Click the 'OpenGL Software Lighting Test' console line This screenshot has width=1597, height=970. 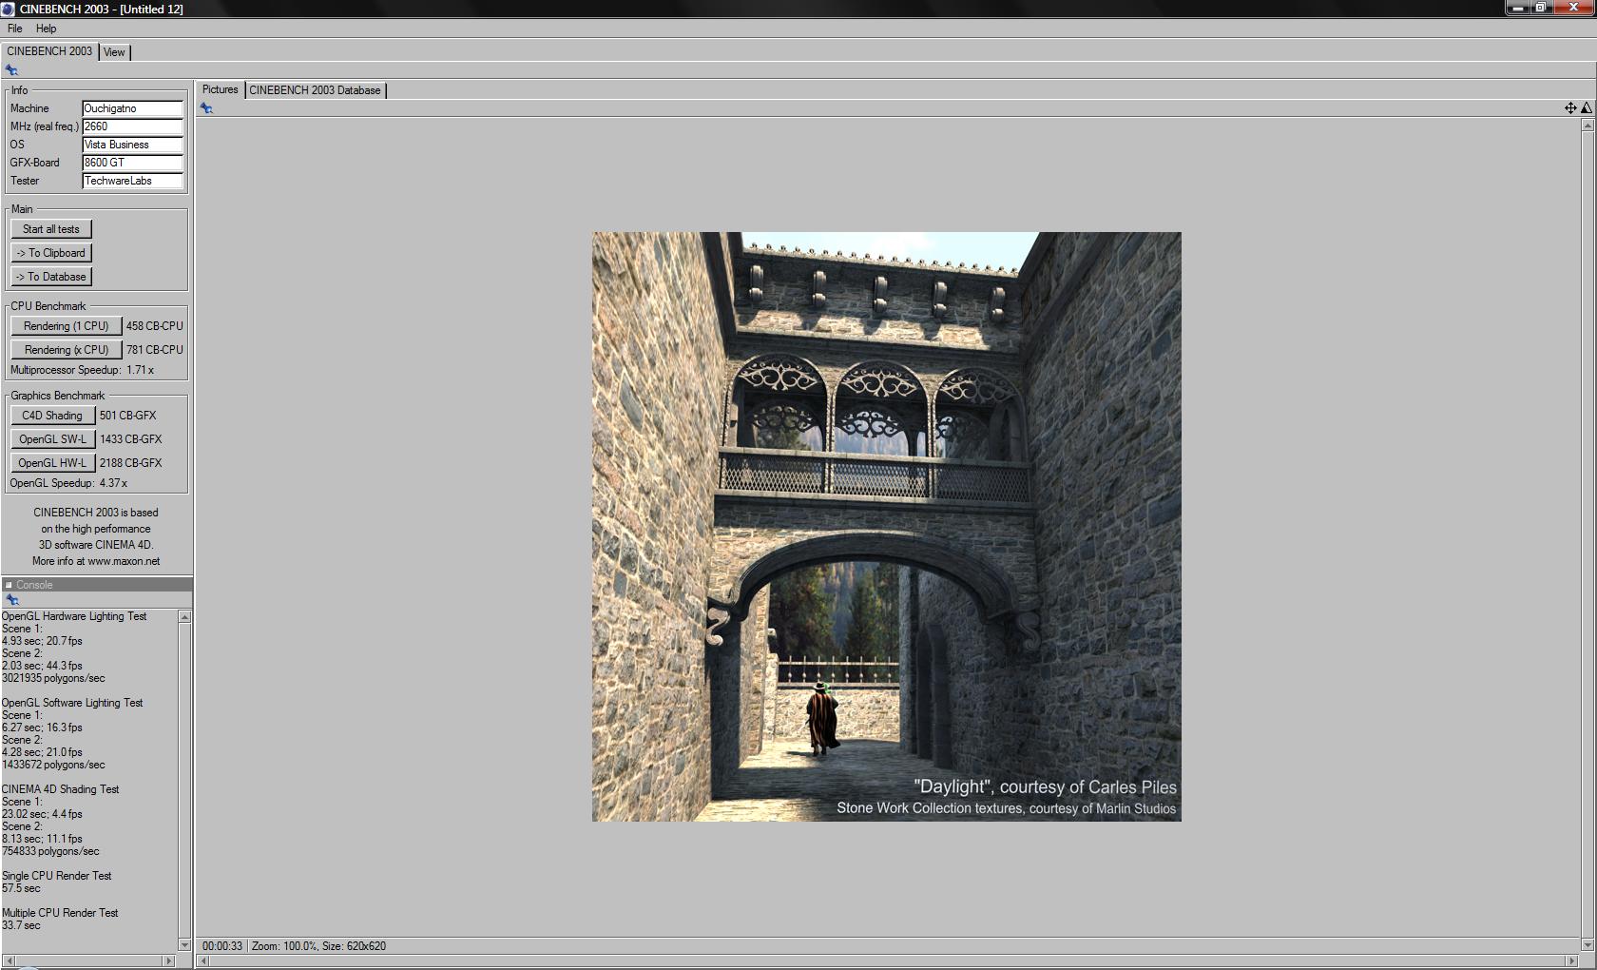click(72, 703)
